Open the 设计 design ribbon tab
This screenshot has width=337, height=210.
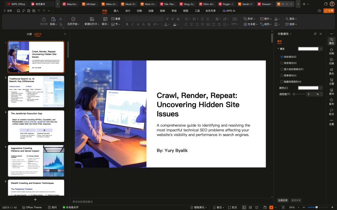click(128, 11)
